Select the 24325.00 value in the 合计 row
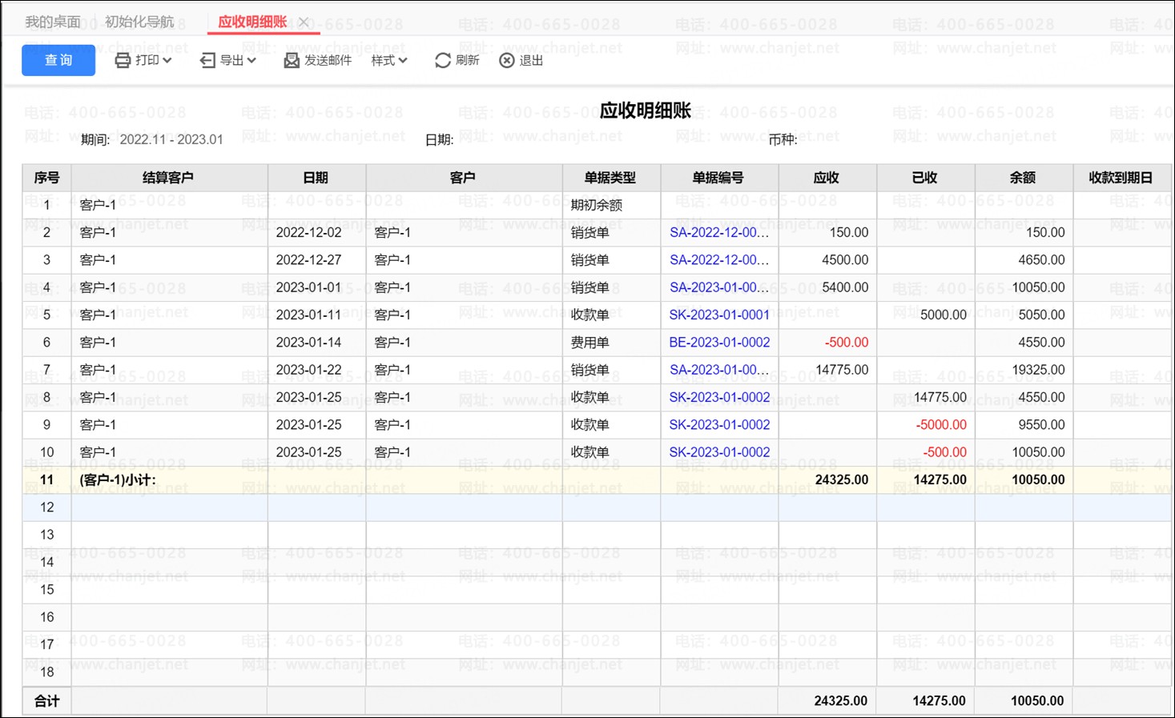 pos(840,700)
